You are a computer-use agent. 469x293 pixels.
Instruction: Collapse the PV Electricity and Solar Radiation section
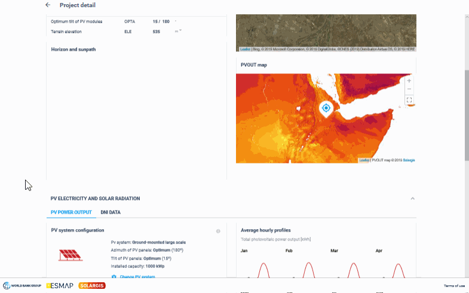[412, 198]
